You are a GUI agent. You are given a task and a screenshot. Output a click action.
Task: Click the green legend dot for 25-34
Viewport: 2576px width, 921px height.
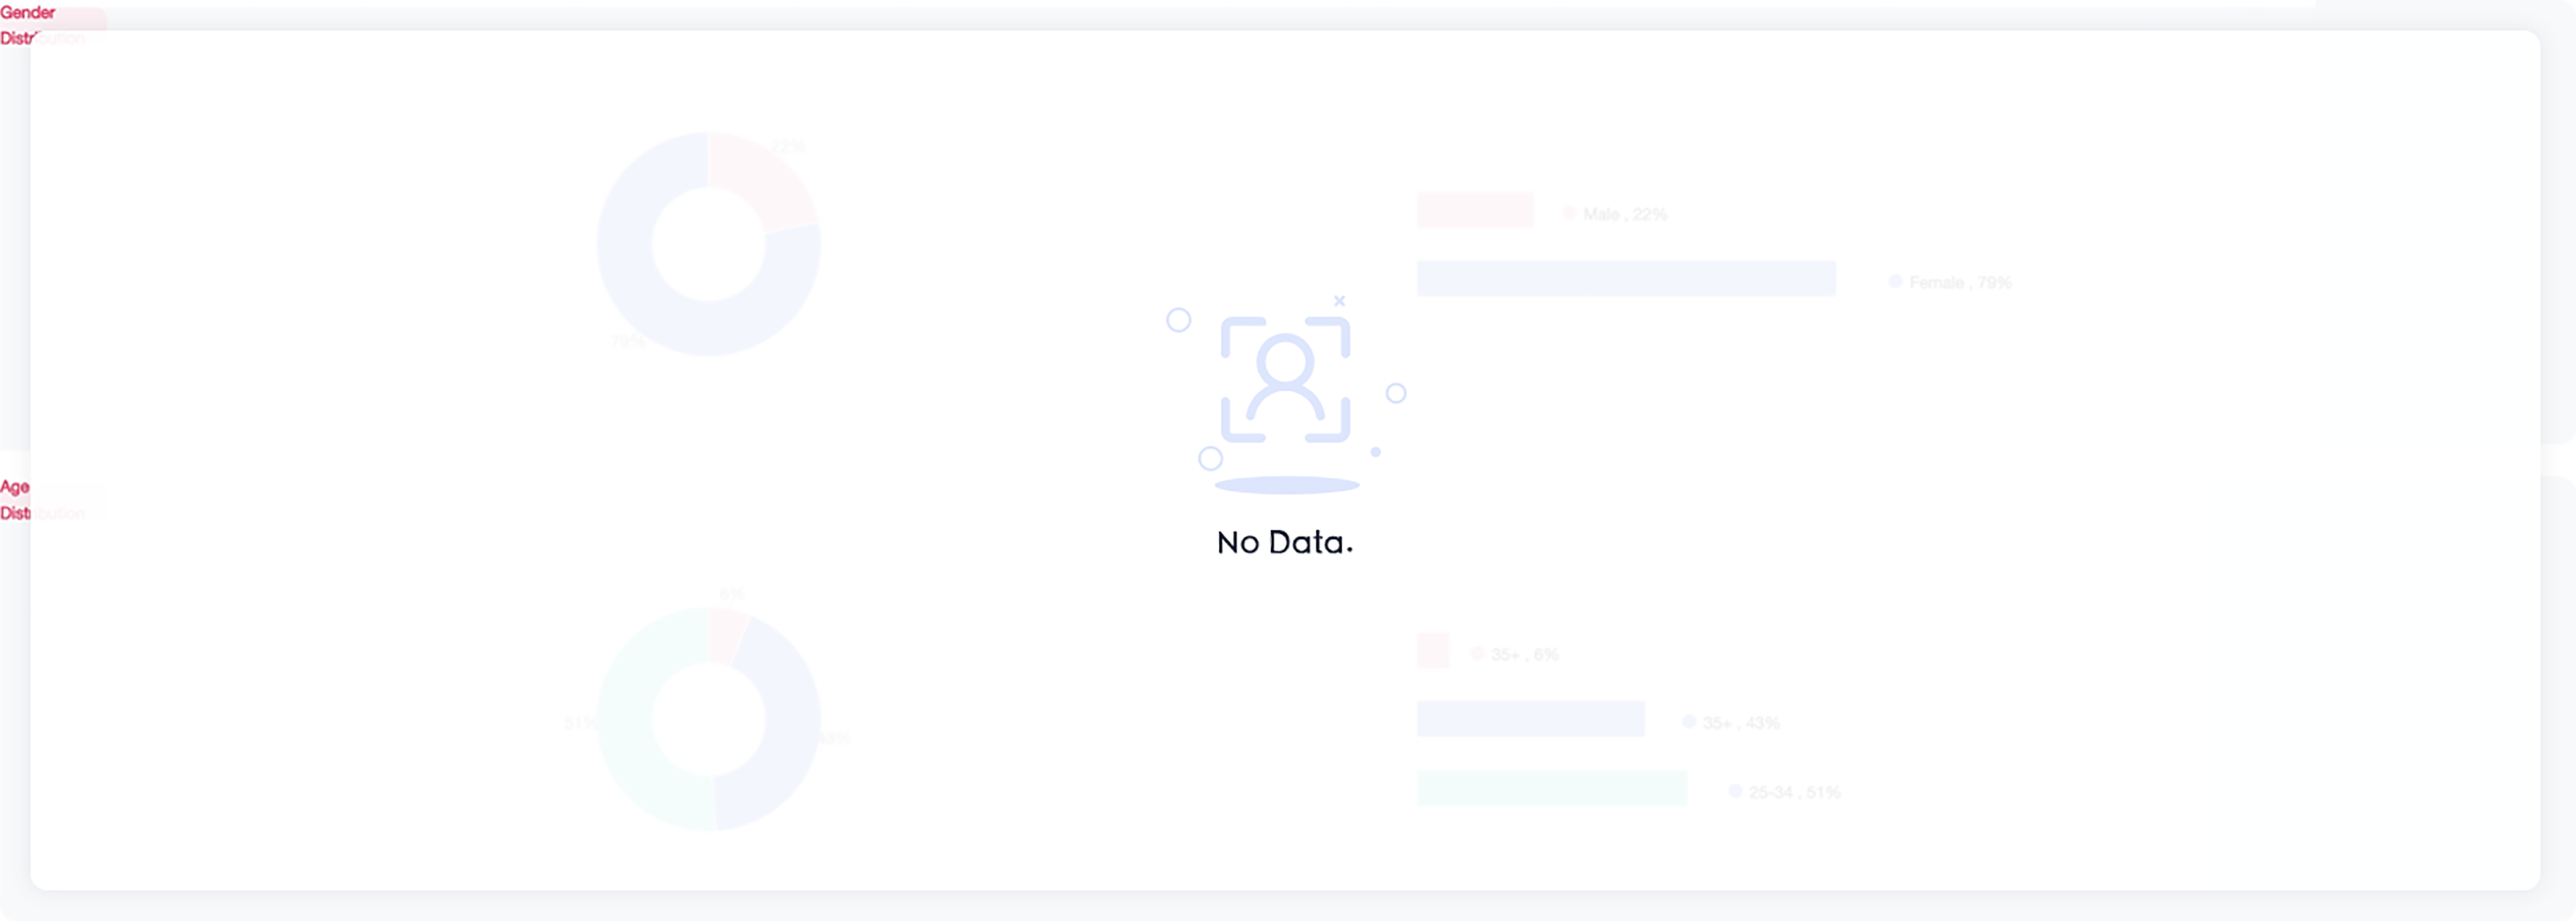coord(1737,790)
